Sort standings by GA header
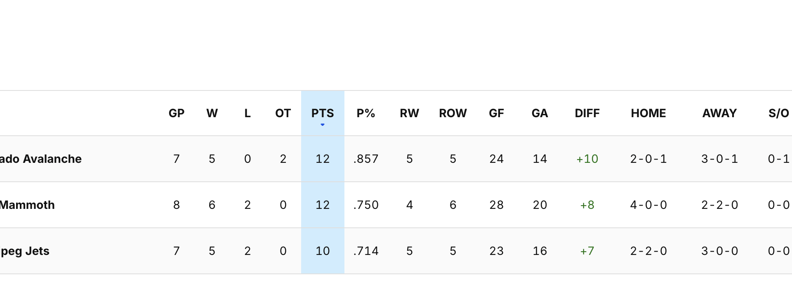The image size is (792, 301). point(540,113)
